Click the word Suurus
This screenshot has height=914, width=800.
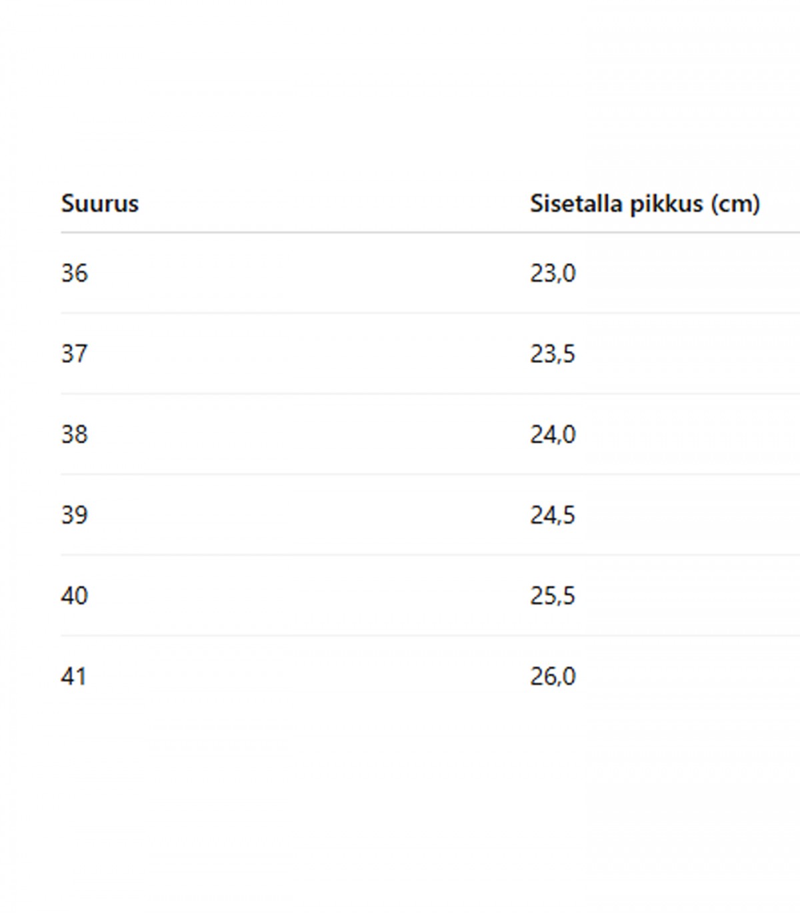100,203
